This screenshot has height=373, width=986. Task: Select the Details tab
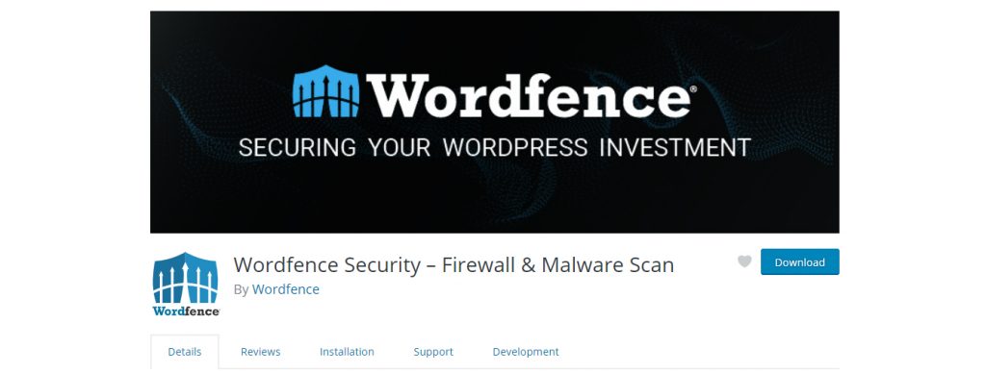pyautogui.click(x=185, y=352)
